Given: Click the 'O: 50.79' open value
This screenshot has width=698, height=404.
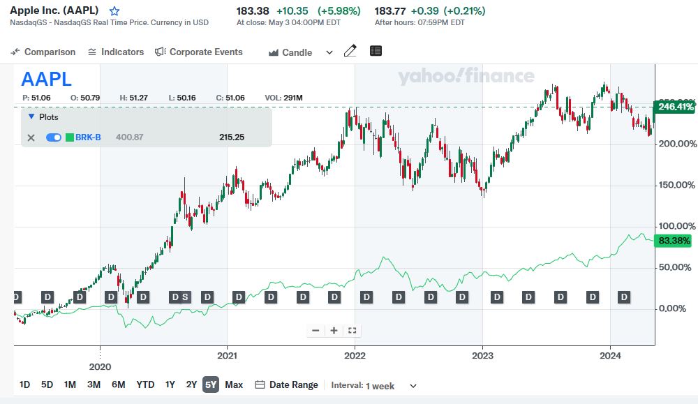Looking at the screenshot, I should pos(85,98).
